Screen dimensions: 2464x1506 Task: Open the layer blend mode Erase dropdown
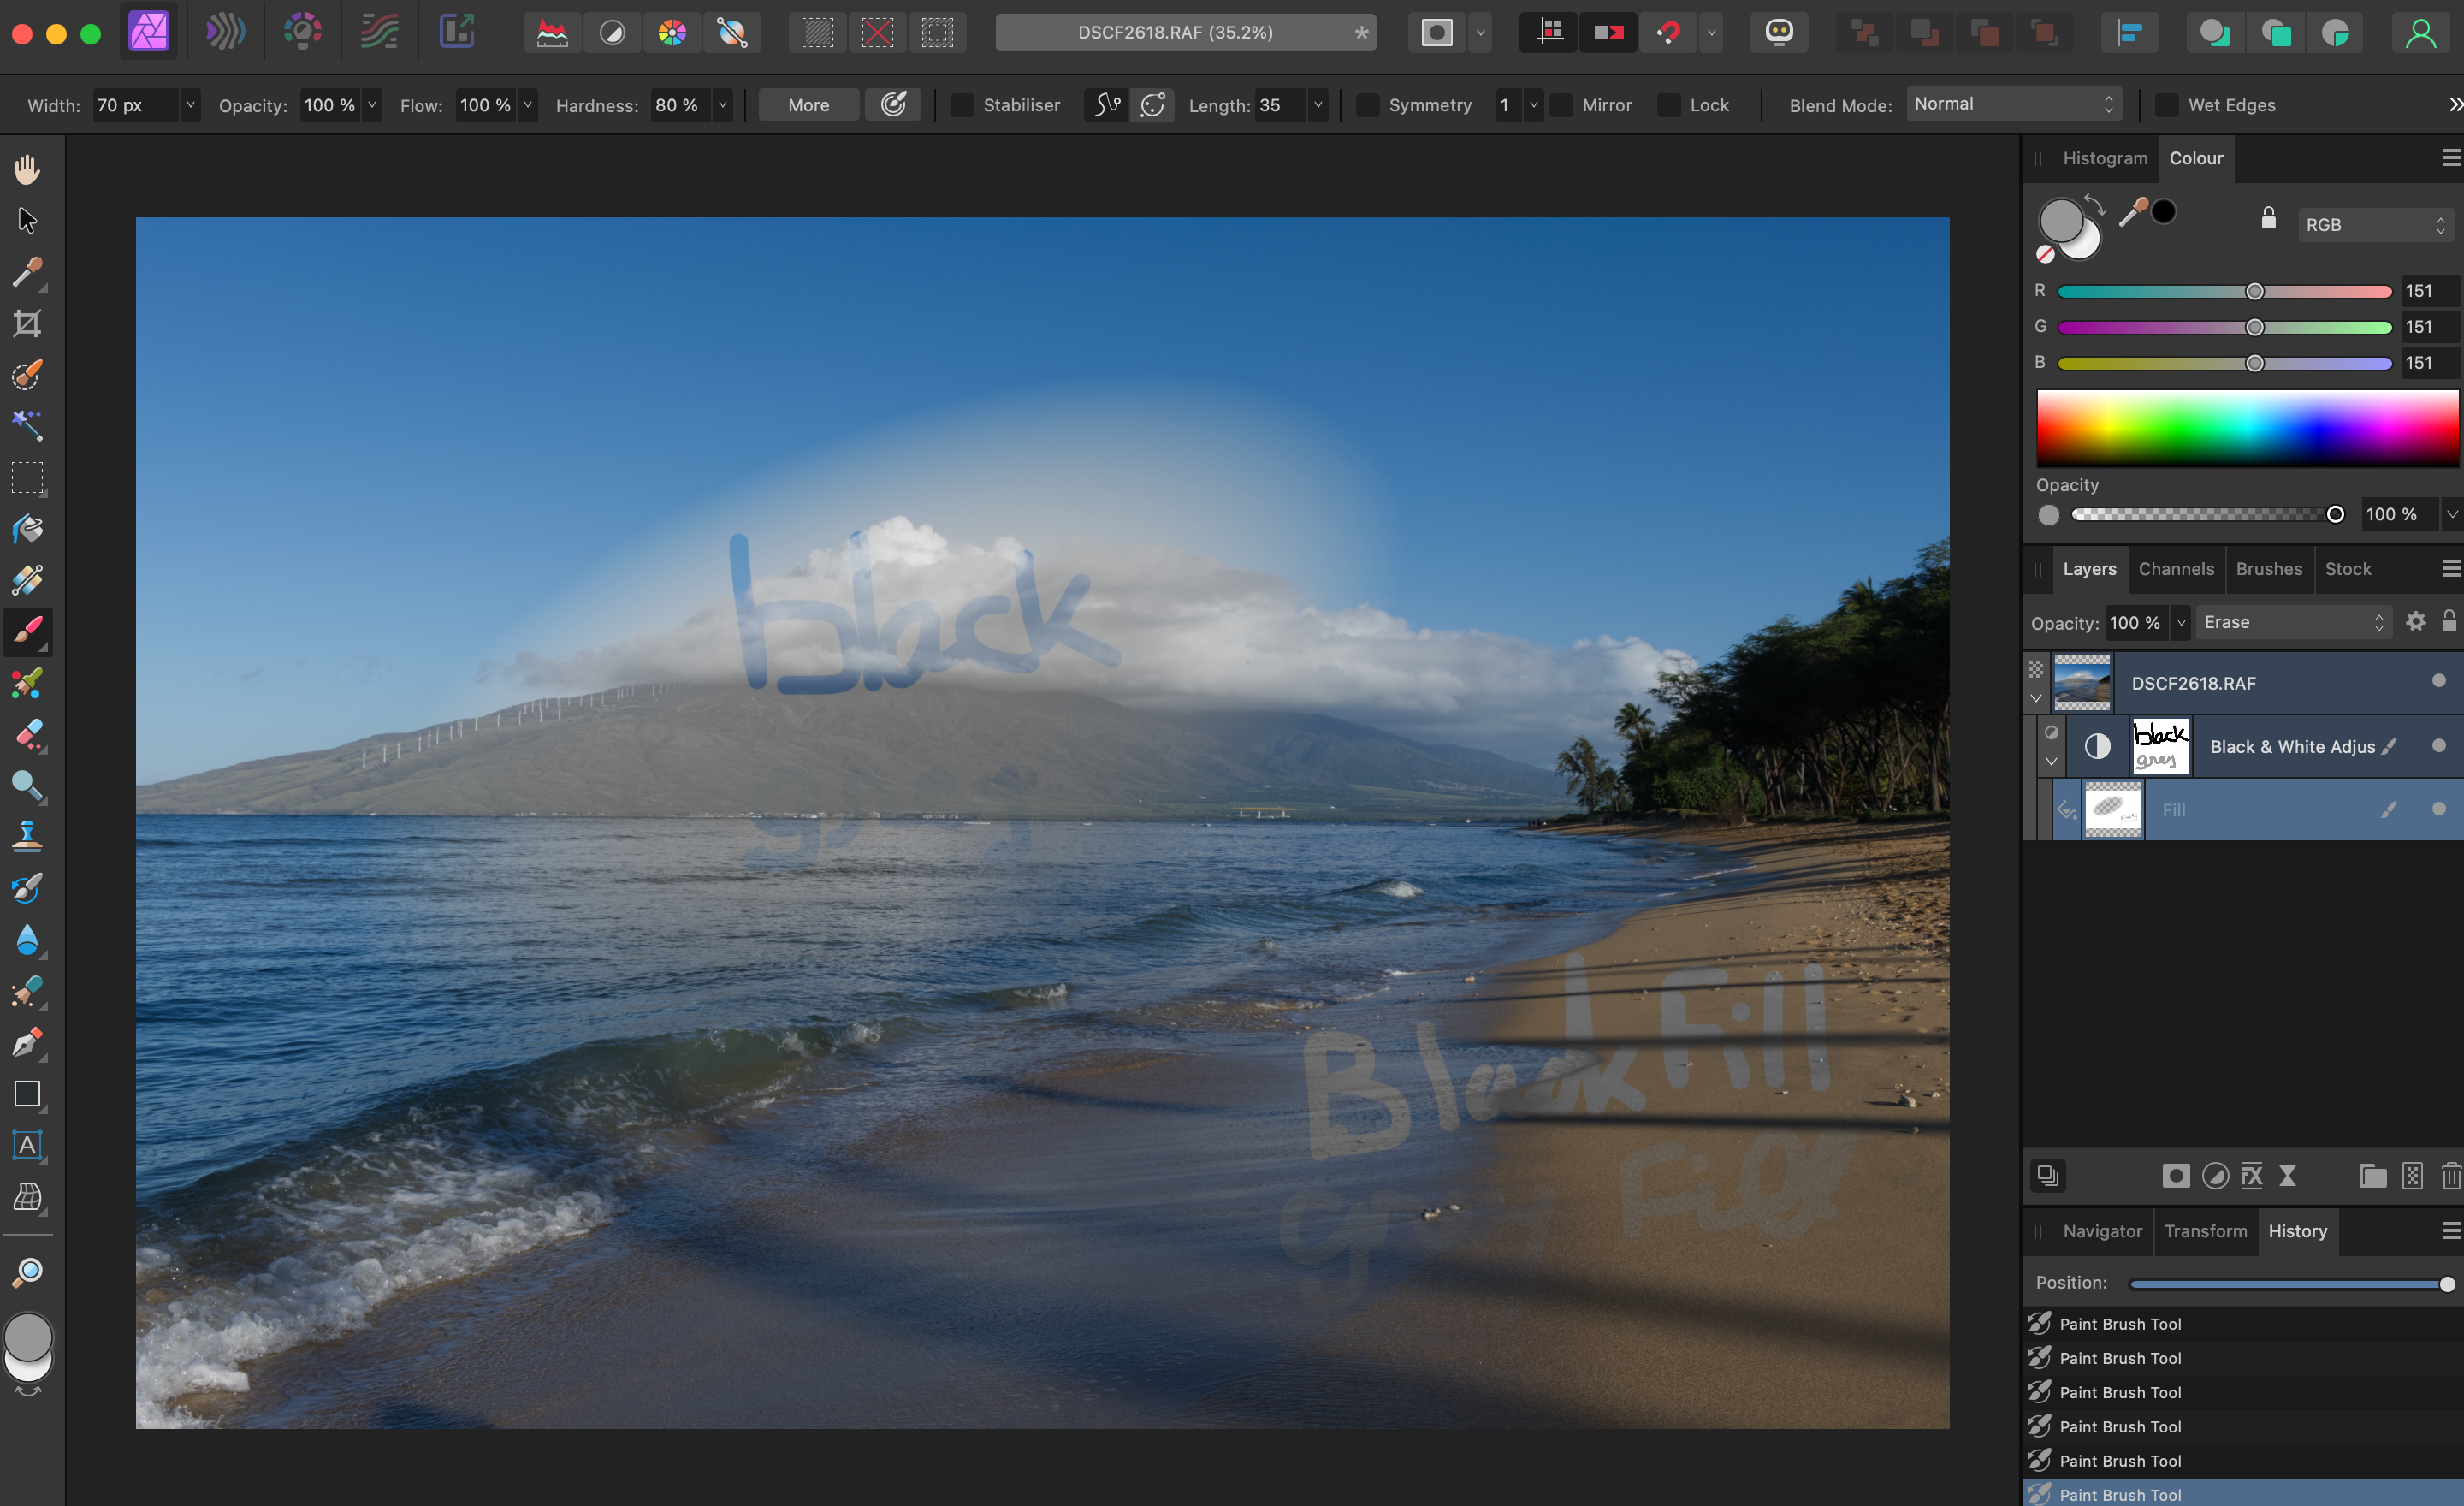tap(2293, 622)
